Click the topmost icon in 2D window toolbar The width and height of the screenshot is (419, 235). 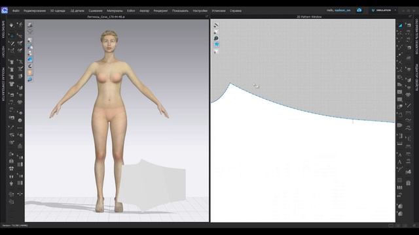point(216,25)
